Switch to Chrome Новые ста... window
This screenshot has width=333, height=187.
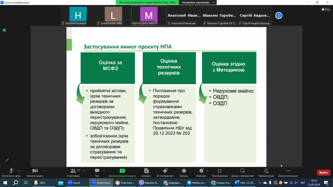tap(221, 182)
